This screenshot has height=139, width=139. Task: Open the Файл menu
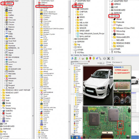72,55
